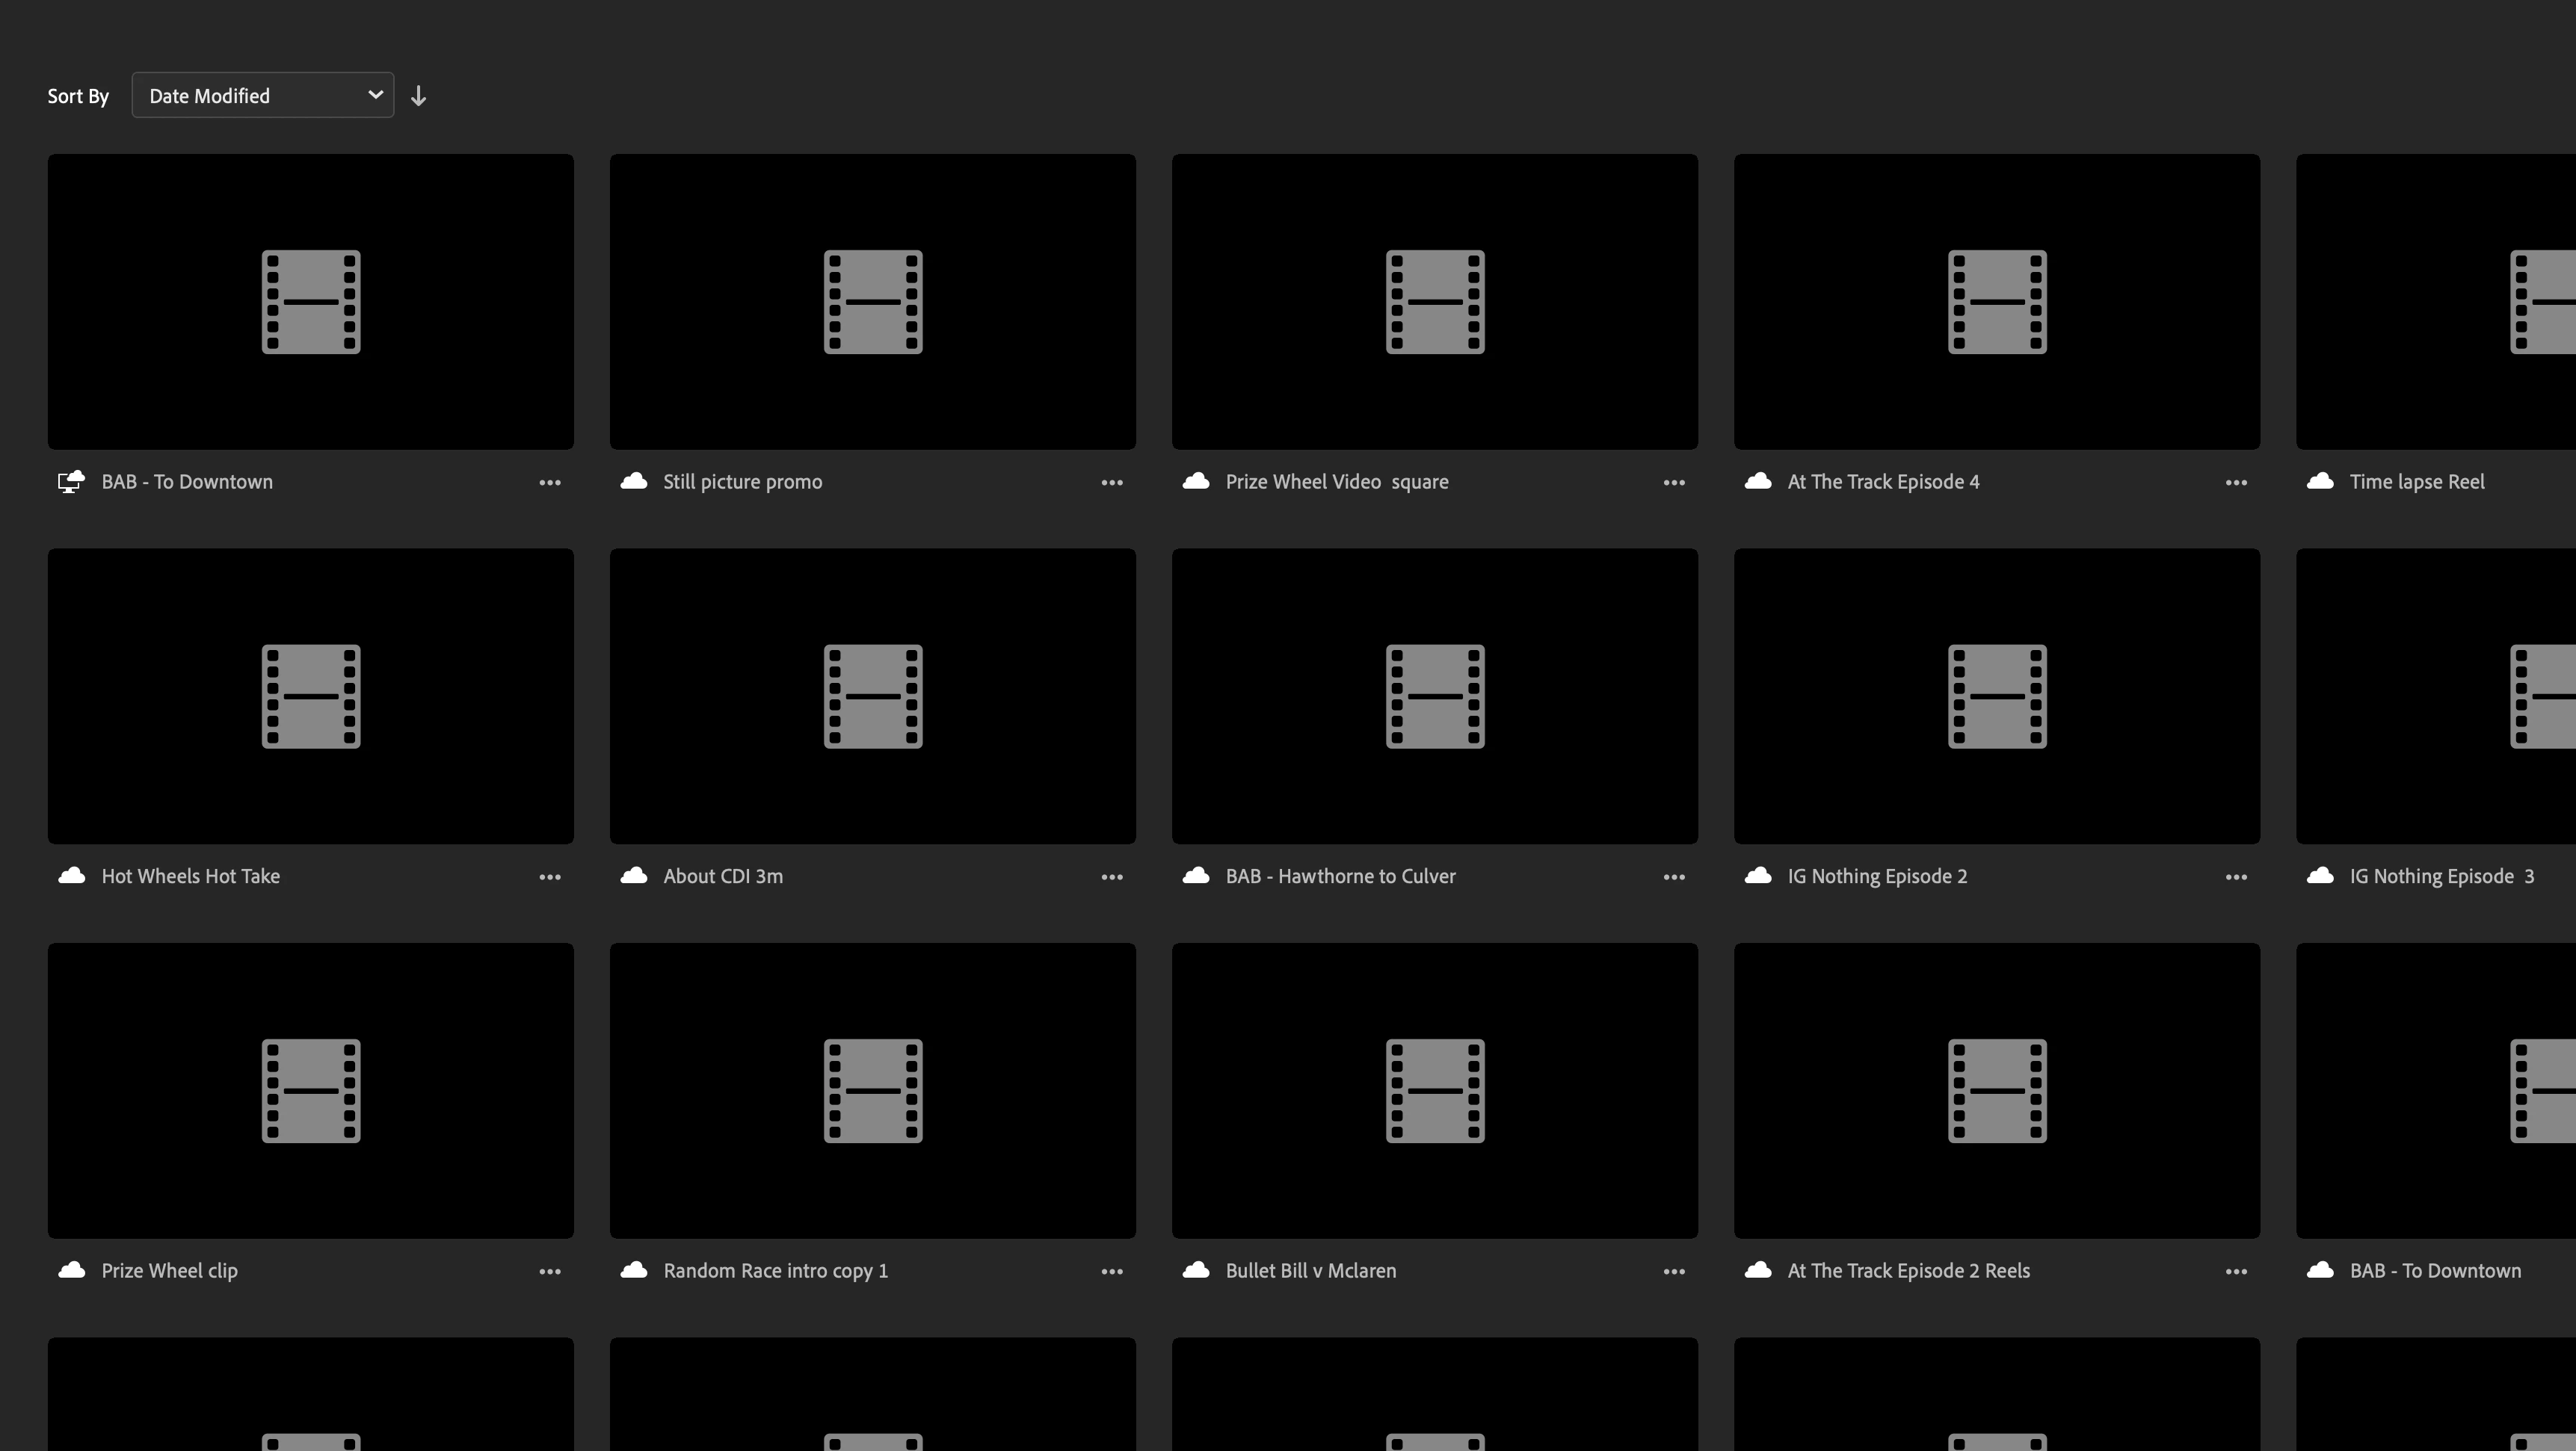Click local computer sync icon beside BAB - To Downtown

pos(71,482)
